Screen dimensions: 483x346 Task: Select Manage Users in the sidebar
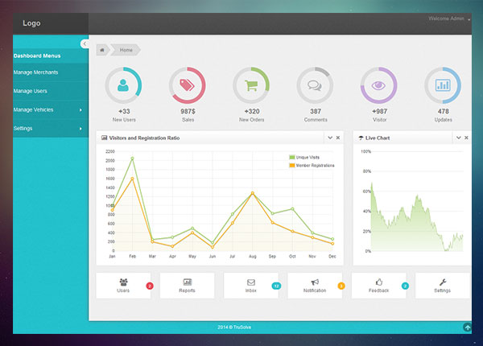30,91
